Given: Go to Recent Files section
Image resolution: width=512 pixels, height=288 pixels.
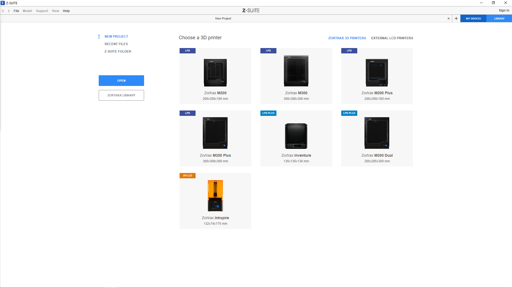Looking at the screenshot, I should coord(116,44).
